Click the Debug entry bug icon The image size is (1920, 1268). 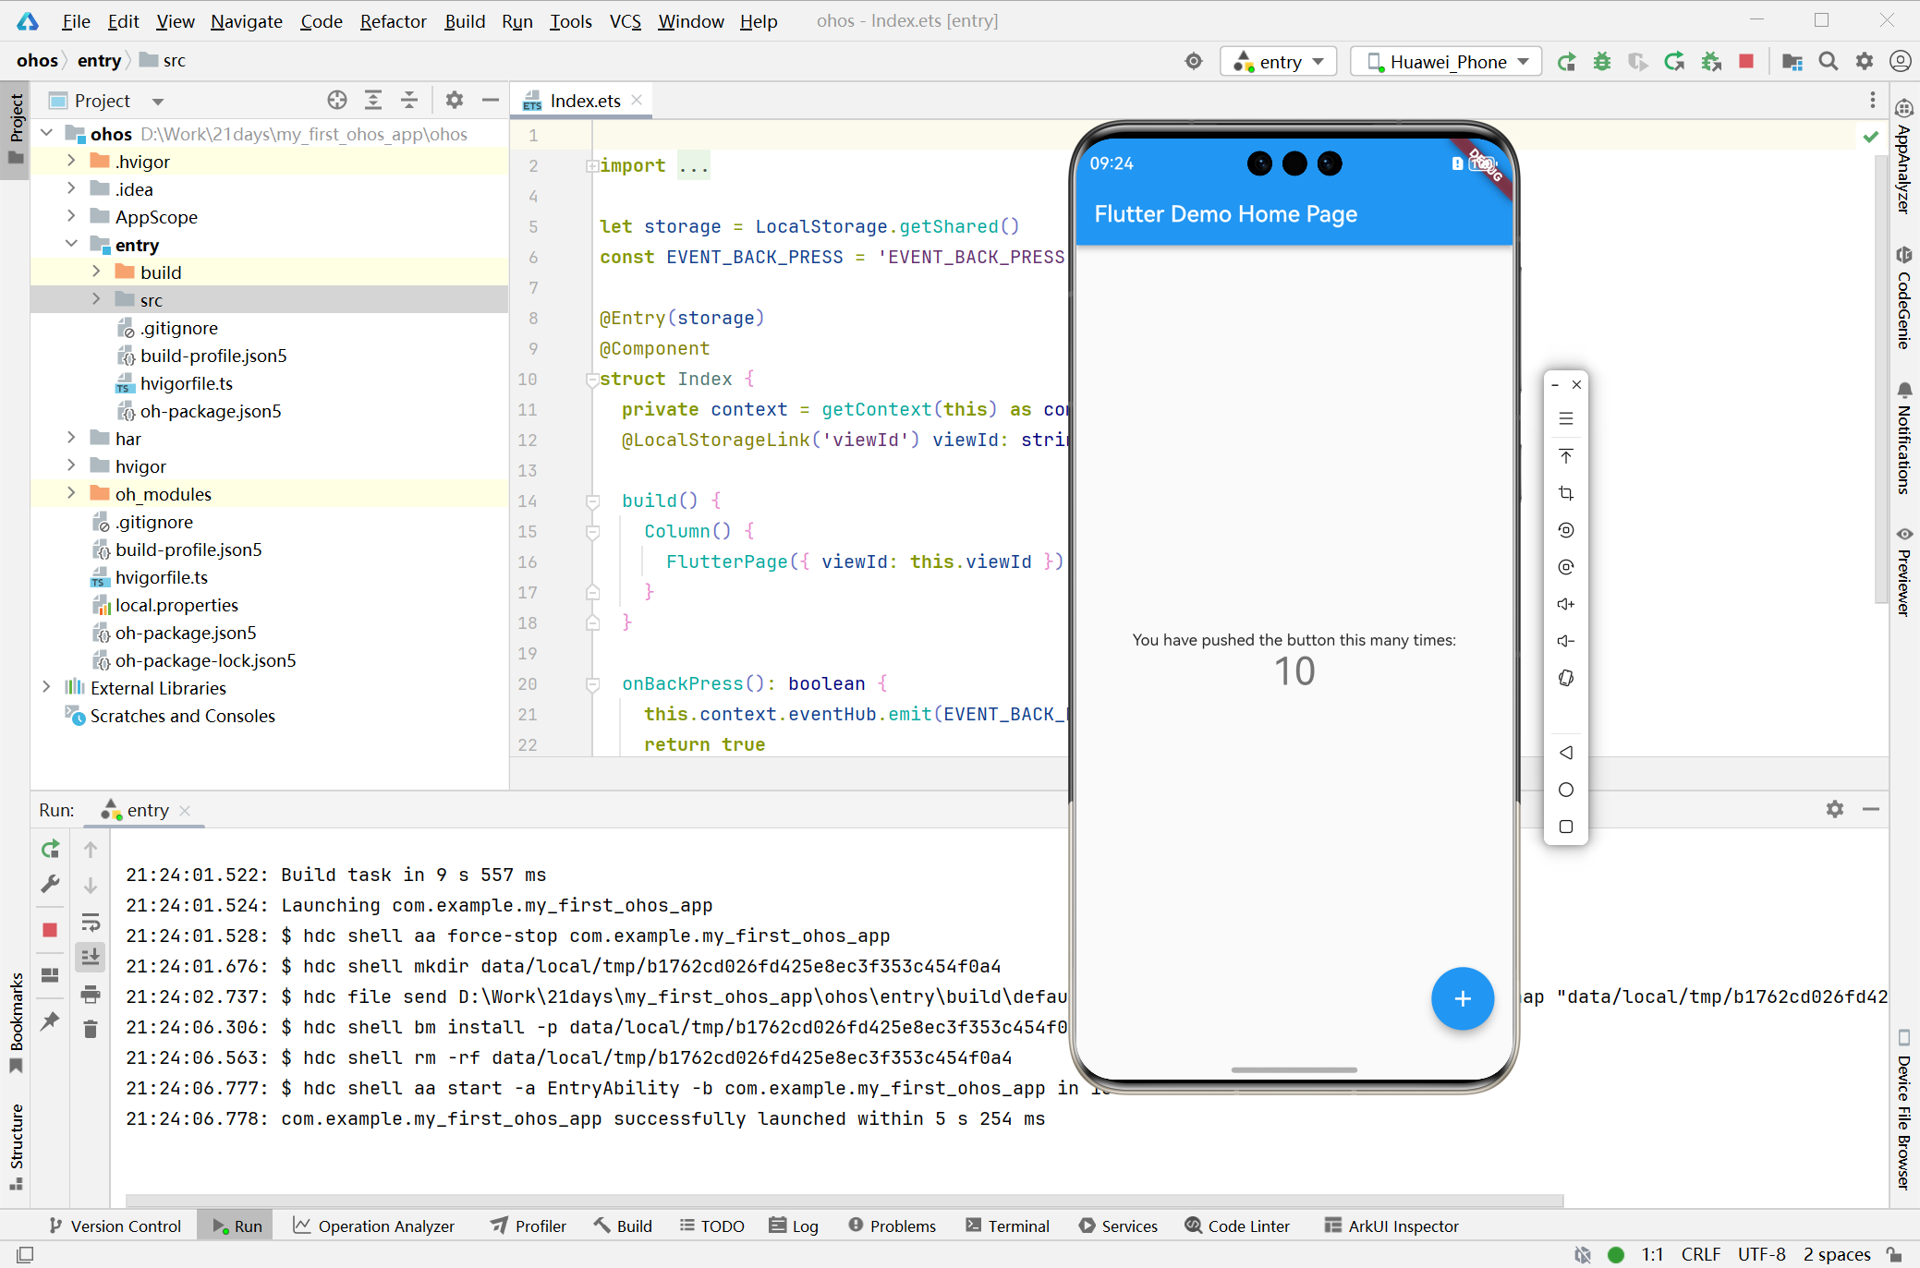pyautogui.click(x=1601, y=62)
